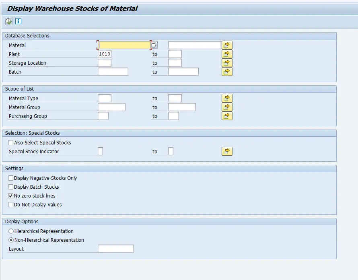Open multiple selection for Plant
The image size is (358, 280).
click(x=227, y=54)
